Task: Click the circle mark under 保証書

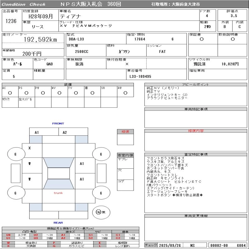Action: 202,39
